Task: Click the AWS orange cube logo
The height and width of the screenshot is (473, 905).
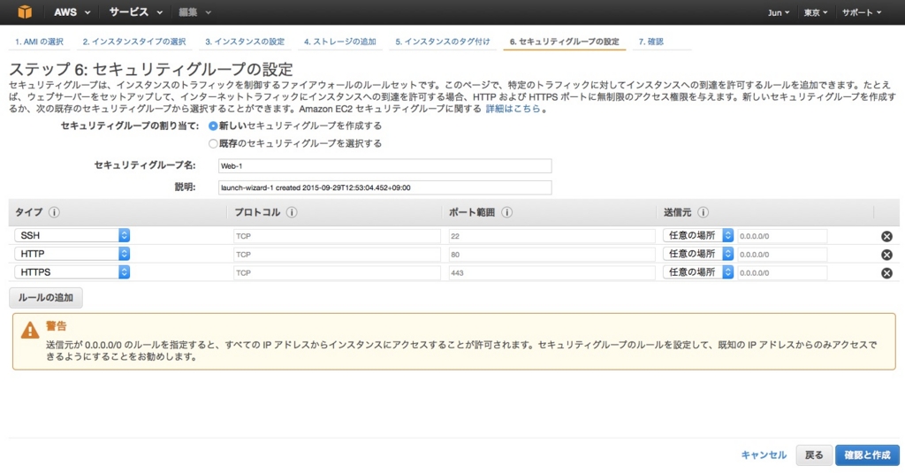Action: pyautogui.click(x=25, y=11)
